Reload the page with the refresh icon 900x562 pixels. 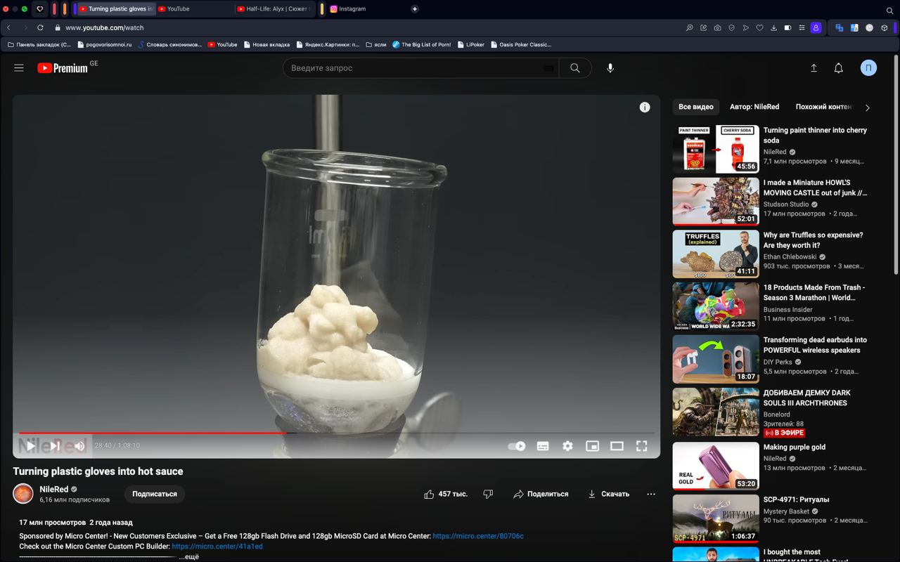pos(40,27)
